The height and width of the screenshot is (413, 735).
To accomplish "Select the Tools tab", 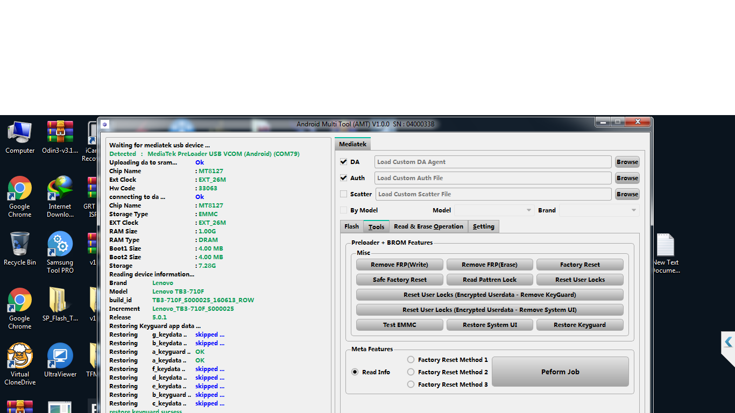I will tap(377, 227).
